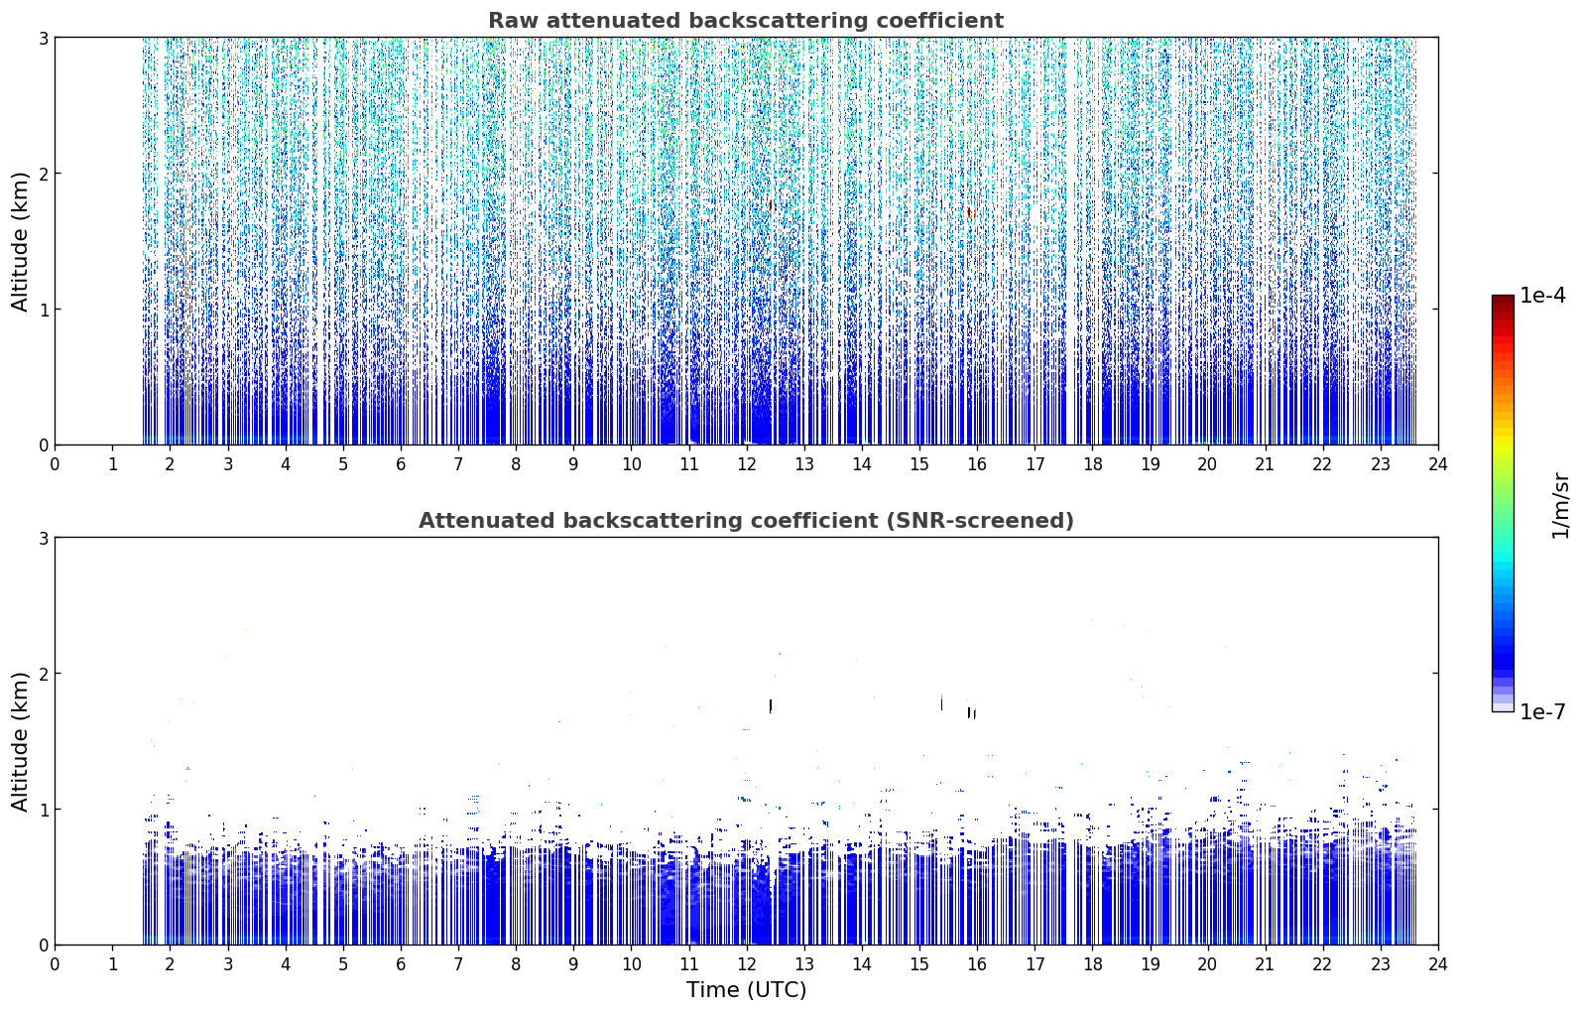Screen dimensions: 1582x1012
Task: Click the 24 tick on bottom time axis
Action: click(1437, 964)
